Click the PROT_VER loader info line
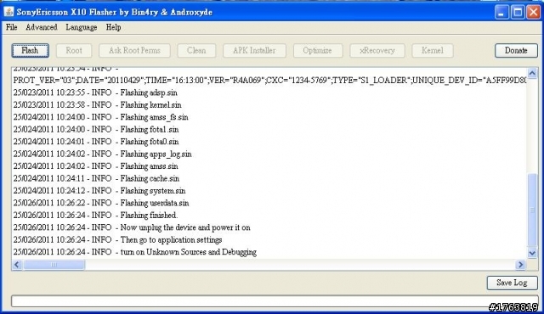Screen dimensions: 544x314 pos(269,81)
